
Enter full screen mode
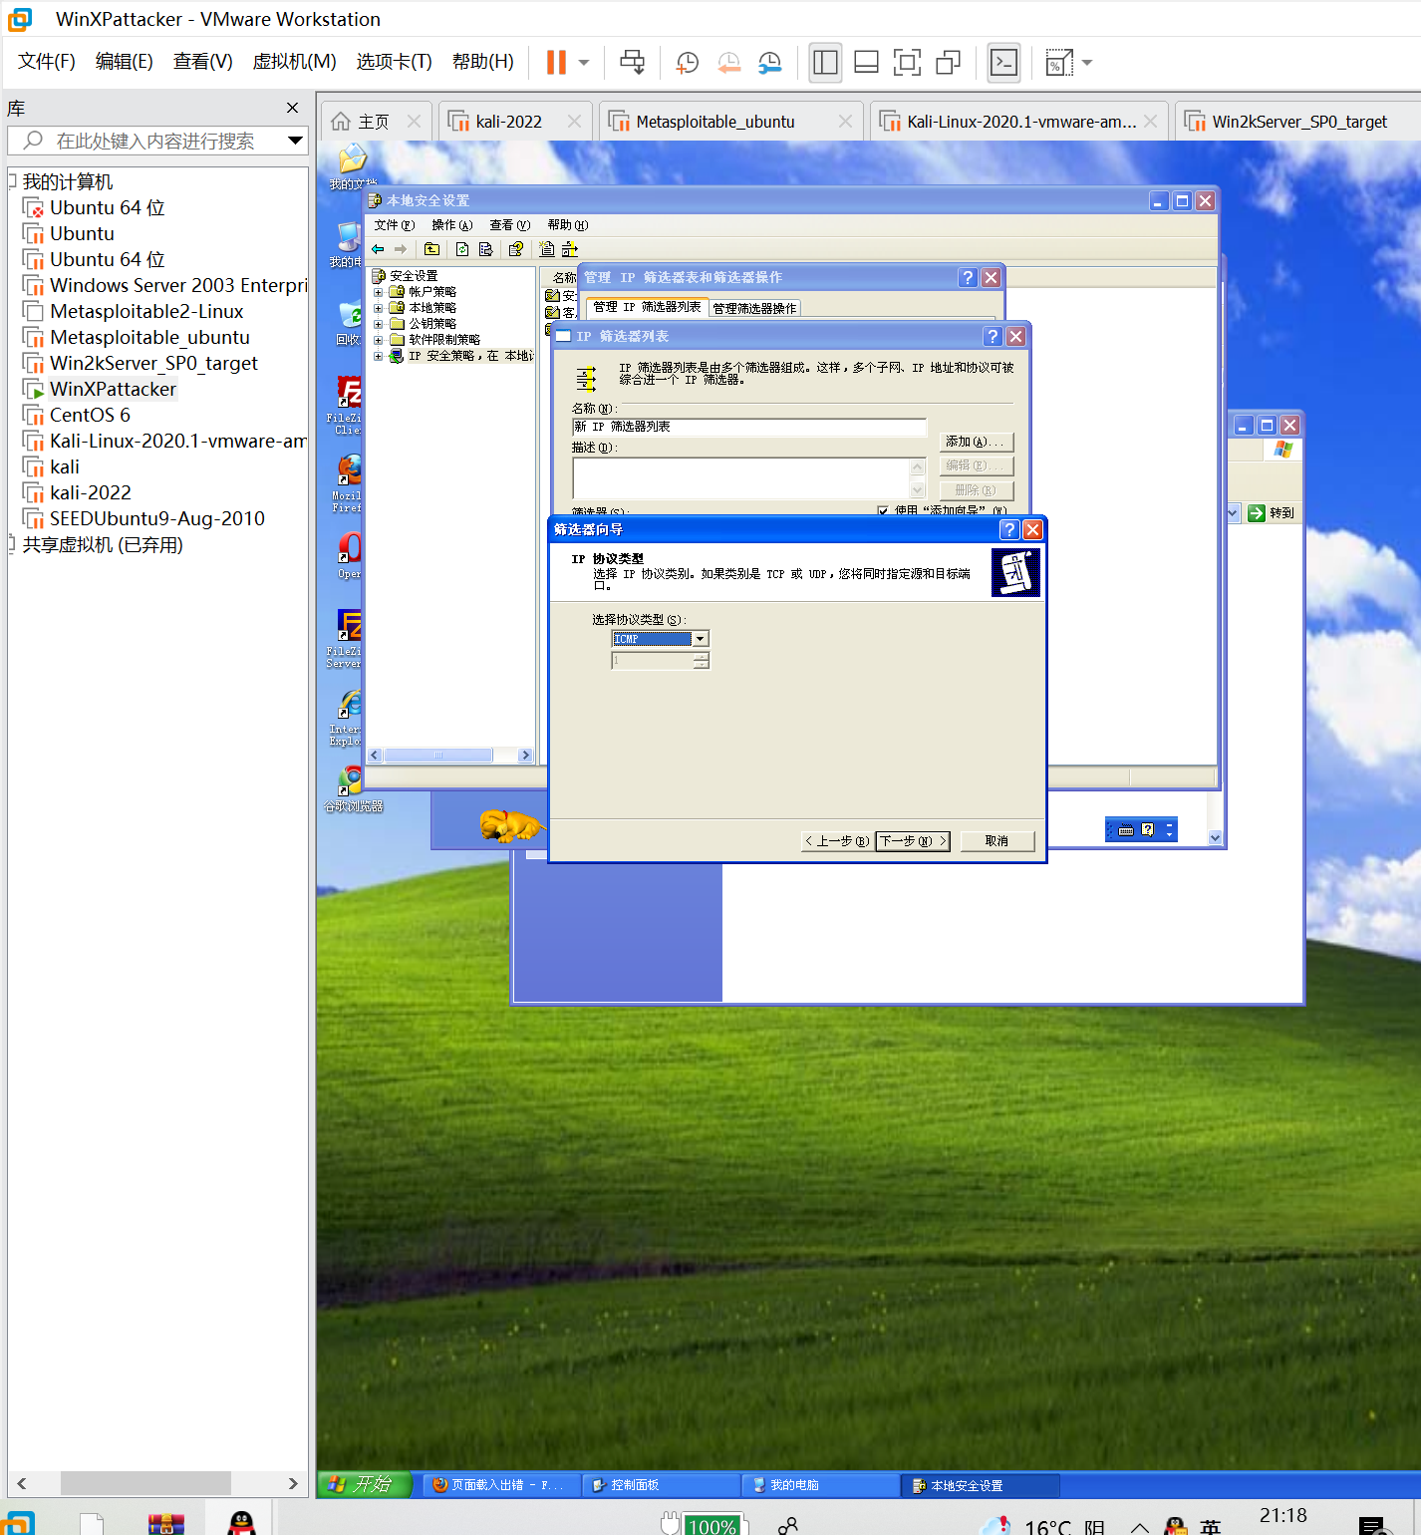pos(907,62)
